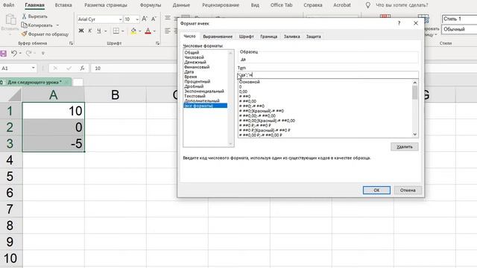This screenshot has width=477, height=268.
Task: Click the workbook tab Для следующего урока
Action: (x=34, y=82)
